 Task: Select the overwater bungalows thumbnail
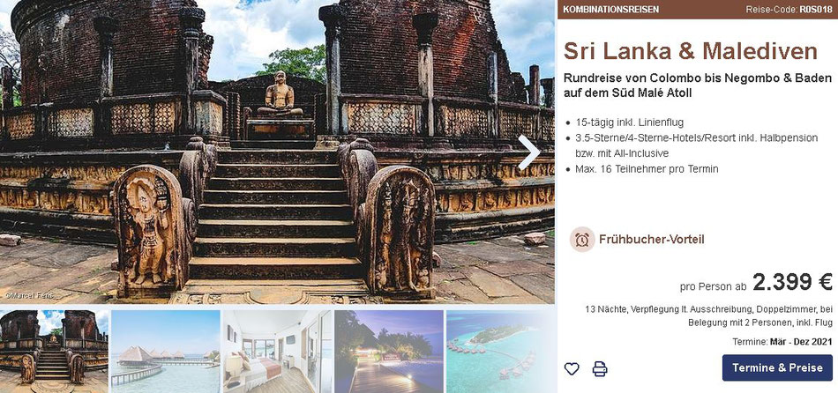[166, 352]
